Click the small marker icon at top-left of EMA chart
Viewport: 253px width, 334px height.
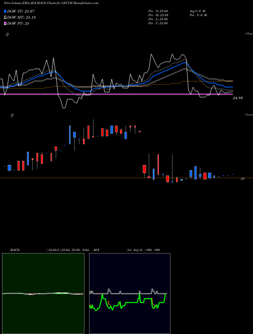click(7, 34)
